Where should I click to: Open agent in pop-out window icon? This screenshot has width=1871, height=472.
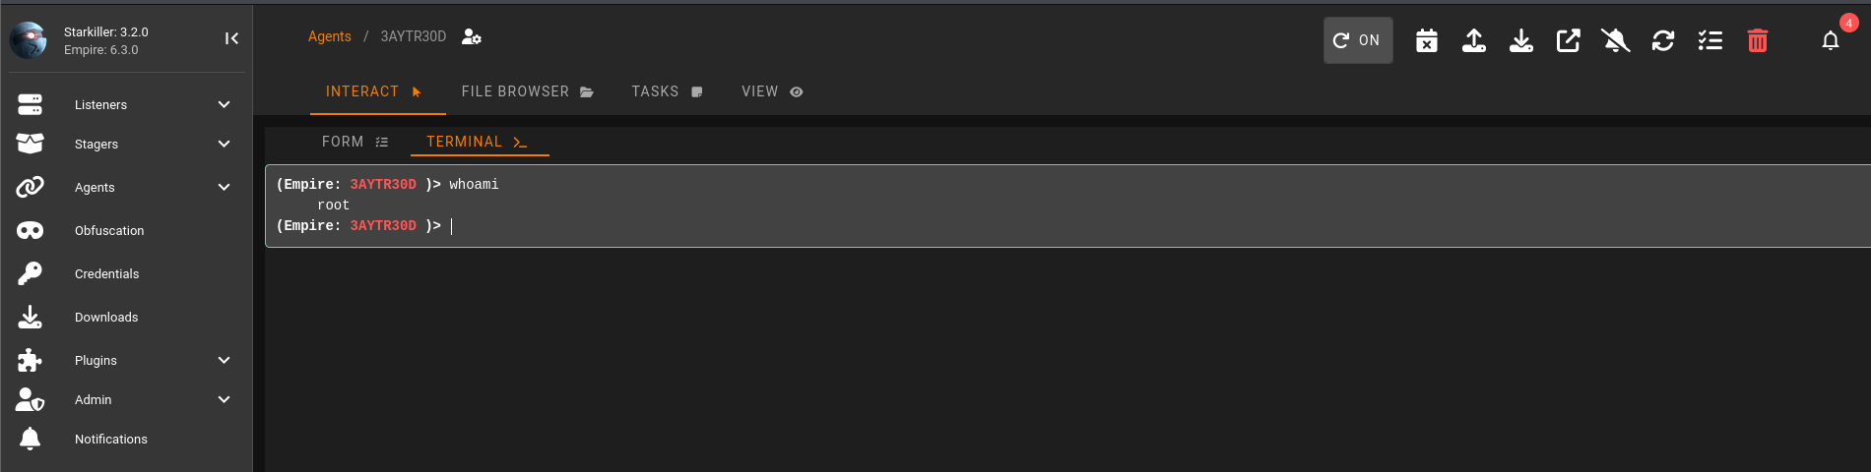tap(1568, 40)
